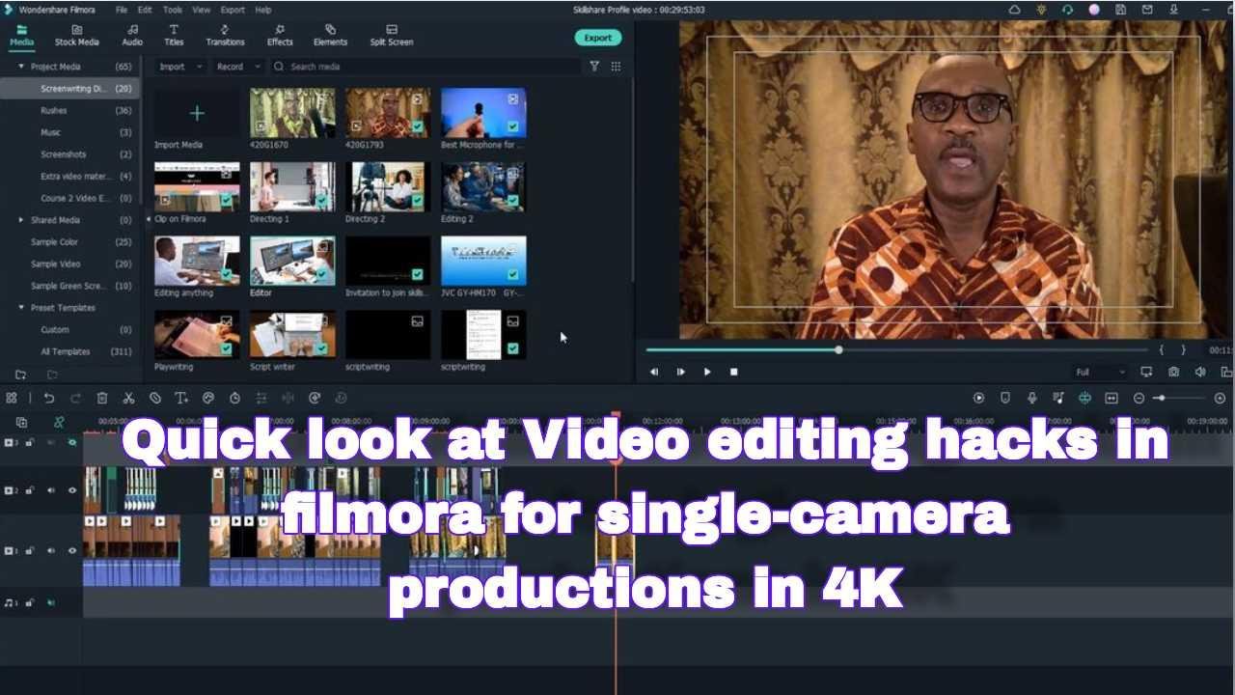Click the filter icon beside the media search
The width and height of the screenshot is (1235, 695).
click(x=594, y=67)
